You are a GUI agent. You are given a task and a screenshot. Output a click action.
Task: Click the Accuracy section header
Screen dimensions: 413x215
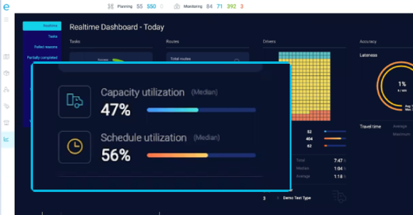coord(368,41)
